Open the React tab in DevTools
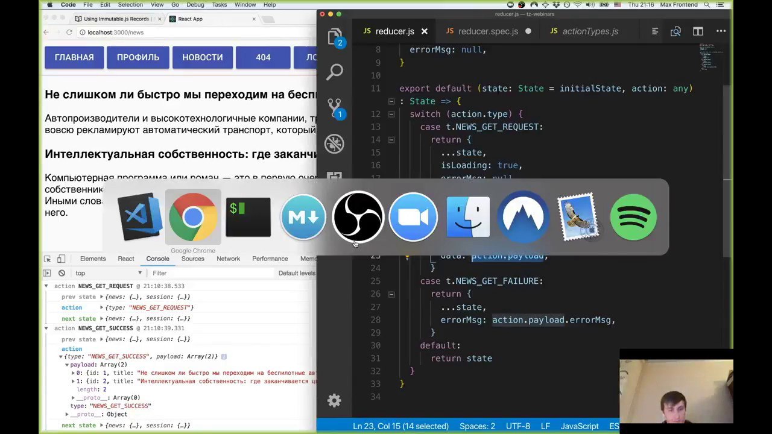This screenshot has height=434, width=772. pyautogui.click(x=126, y=259)
